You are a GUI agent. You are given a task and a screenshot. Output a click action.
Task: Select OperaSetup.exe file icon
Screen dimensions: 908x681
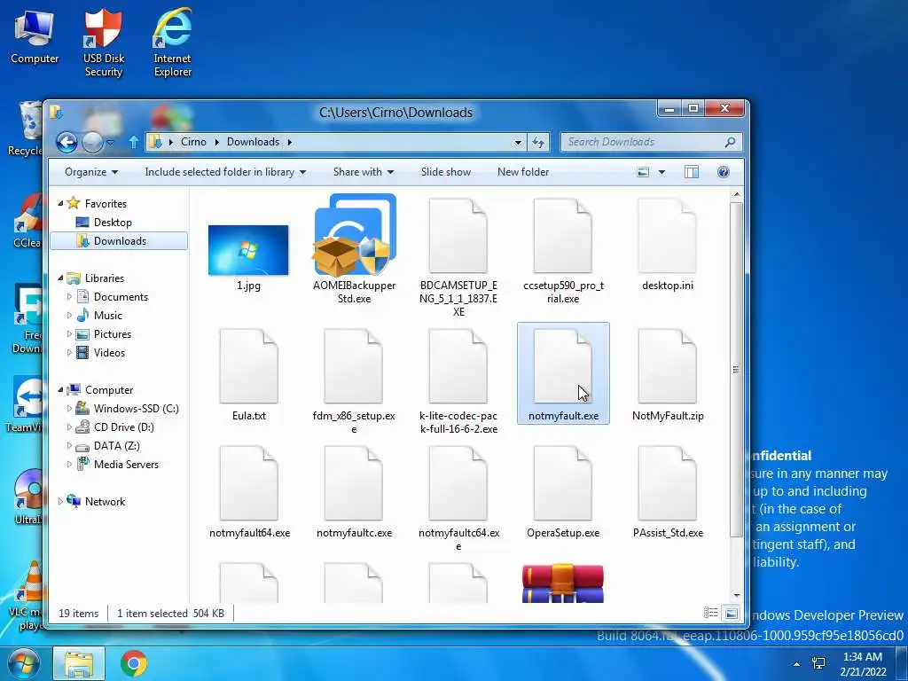(563, 483)
